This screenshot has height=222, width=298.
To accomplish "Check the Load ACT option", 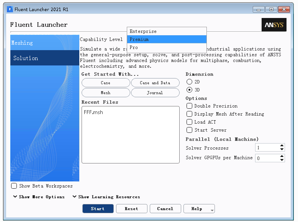I will 190,122.
